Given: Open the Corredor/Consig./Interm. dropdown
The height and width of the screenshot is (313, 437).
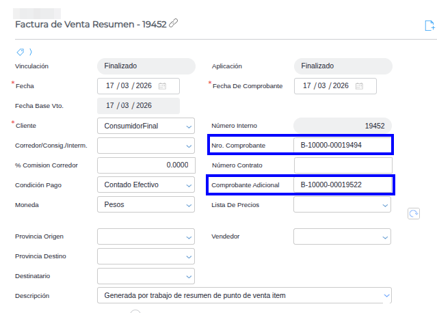Looking at the screenshot, I should [189, 146].
